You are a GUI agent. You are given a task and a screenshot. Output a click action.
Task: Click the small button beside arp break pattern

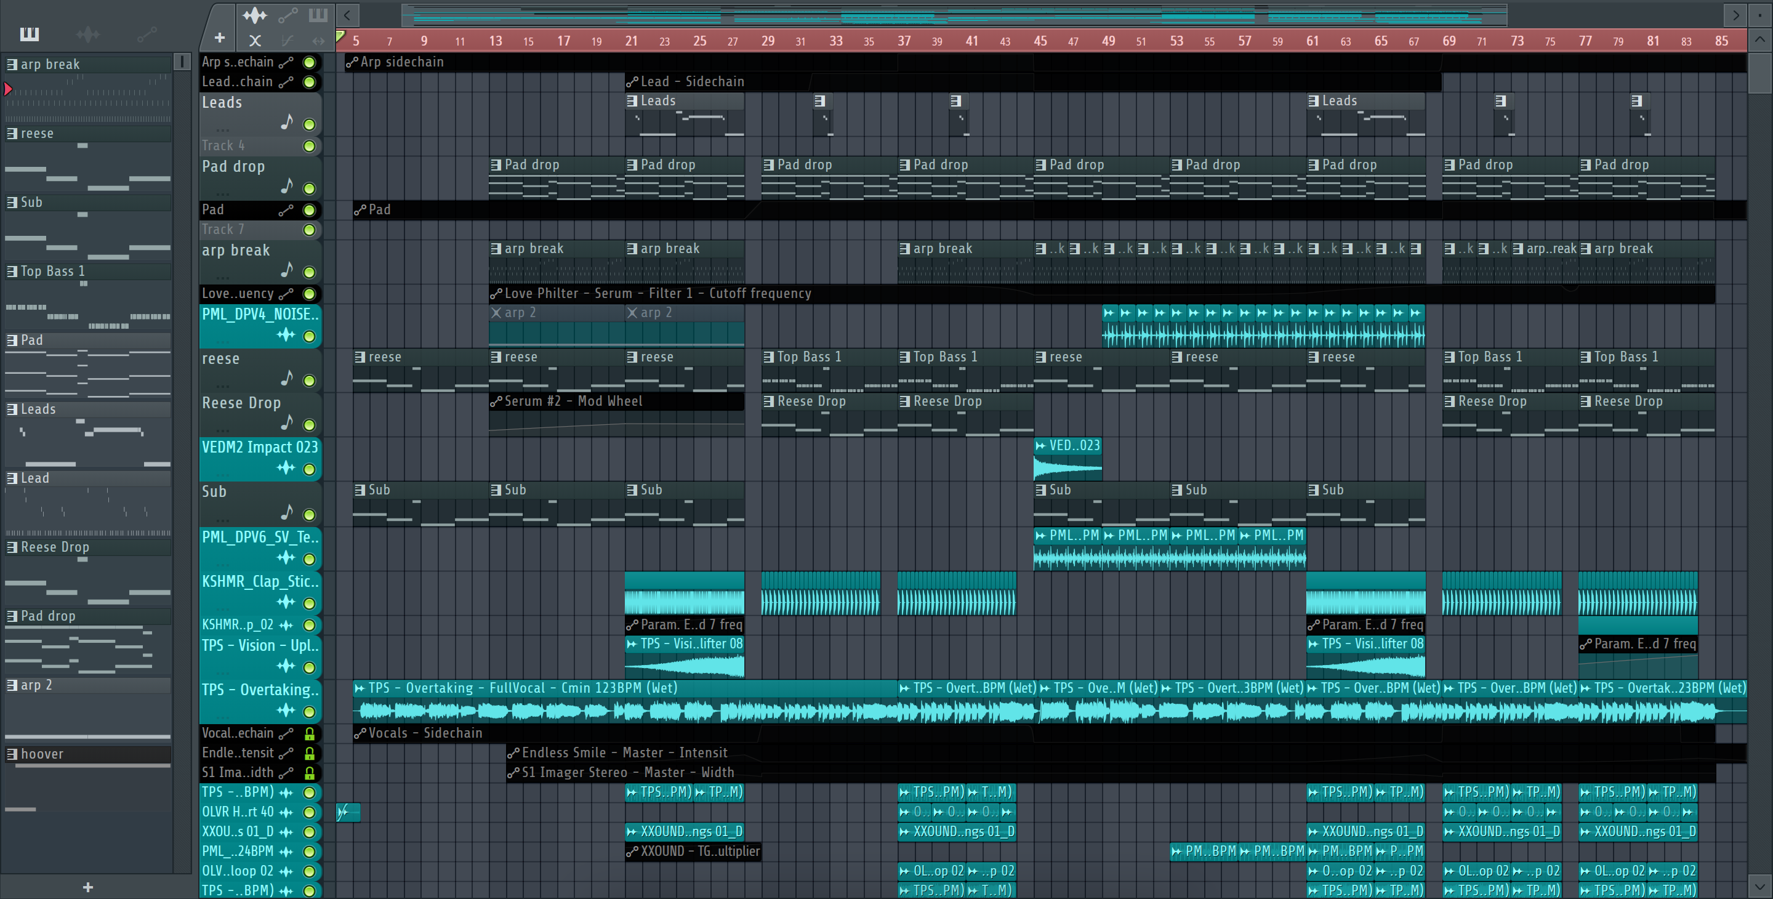[x=182, y=62]
